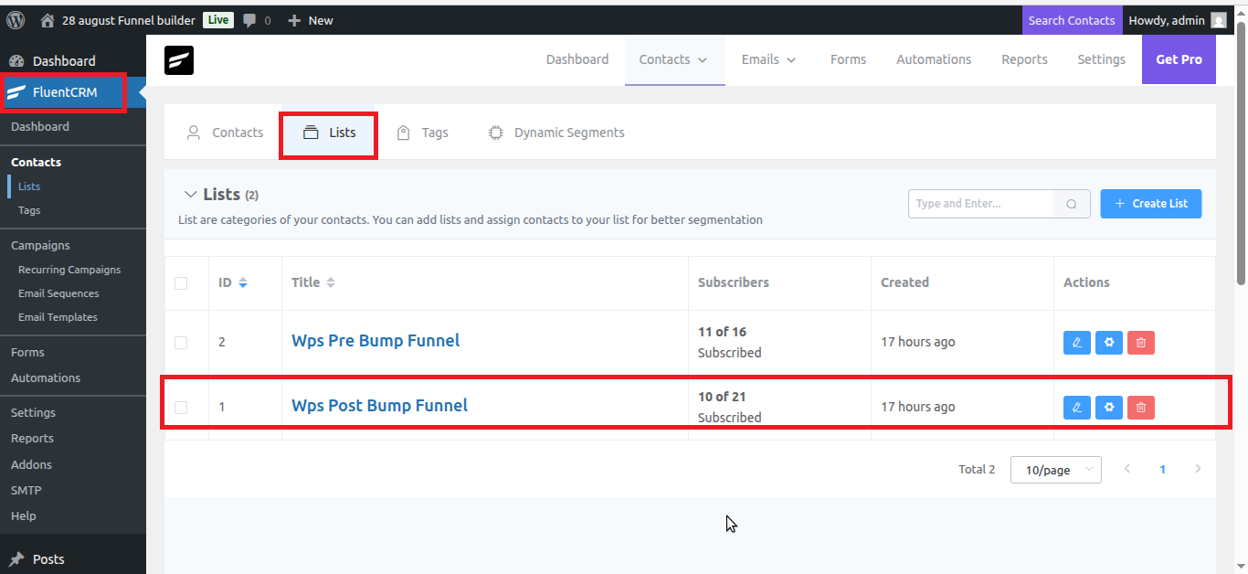This screenshot has width=1248, height=574.
Task: Click the Type and Enter search field
Action: pos(978,203)
